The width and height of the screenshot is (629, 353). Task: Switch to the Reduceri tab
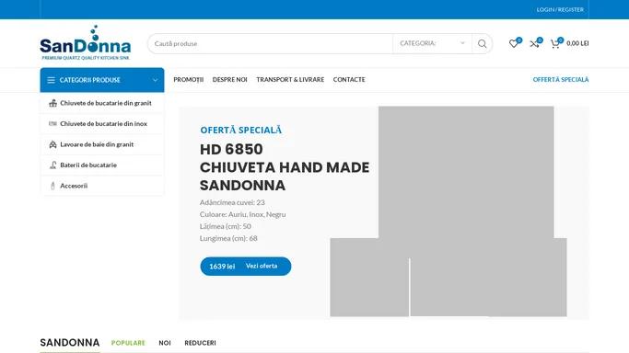[200, 343]
